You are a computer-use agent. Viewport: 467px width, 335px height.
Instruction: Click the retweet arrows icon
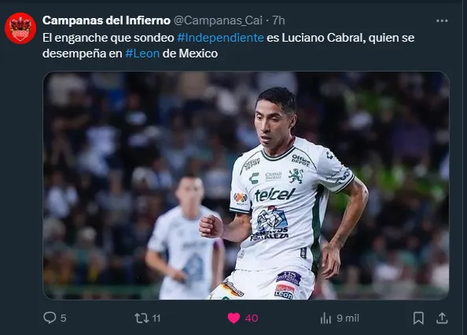click(x=142, y=318)
